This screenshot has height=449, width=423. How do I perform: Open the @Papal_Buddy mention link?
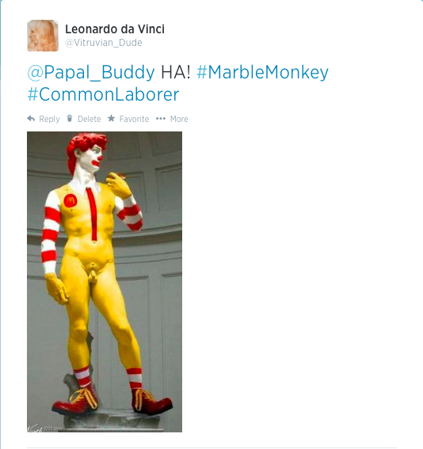tap(91, 72)
